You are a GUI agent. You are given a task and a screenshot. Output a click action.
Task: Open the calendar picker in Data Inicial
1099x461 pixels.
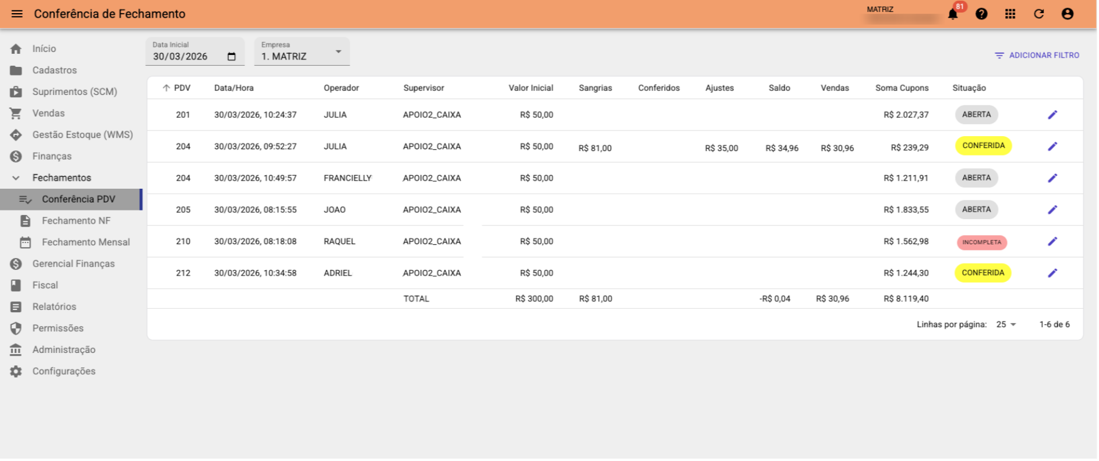pyautogui.click(x=231, y=57)
